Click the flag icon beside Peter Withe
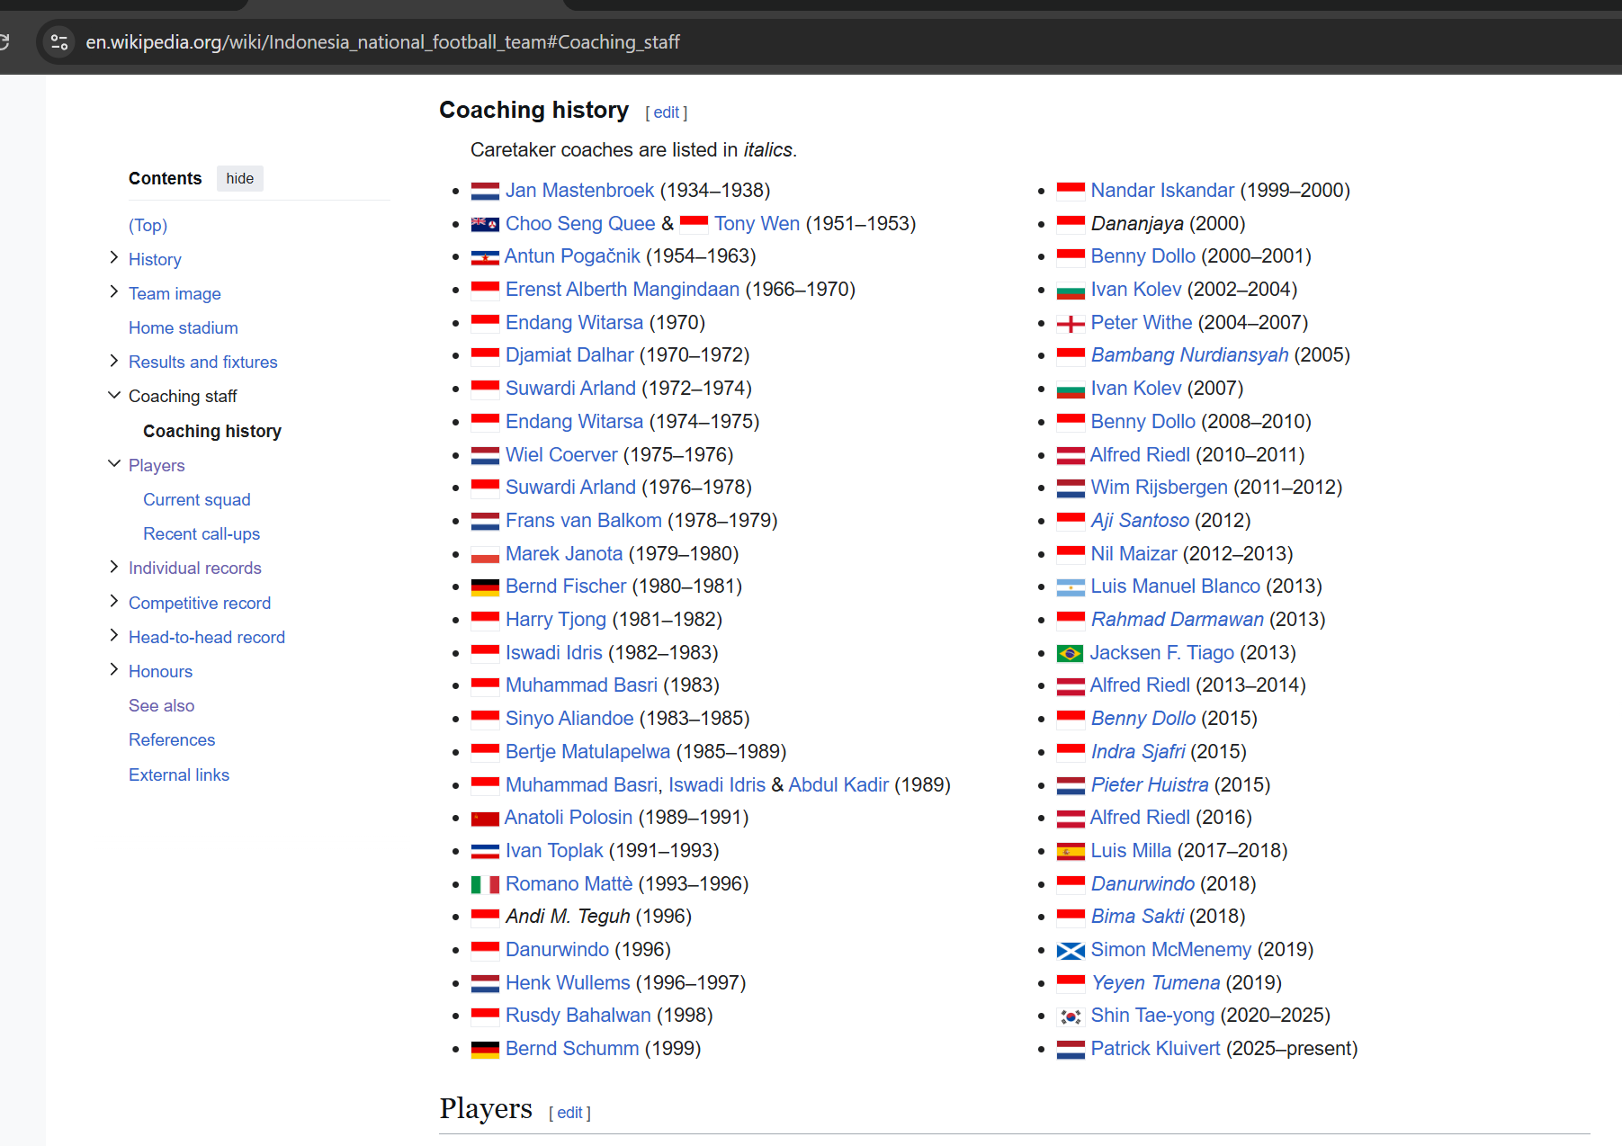The width and height of the screenshot is (1622, 1146). tap(1070, 324)
